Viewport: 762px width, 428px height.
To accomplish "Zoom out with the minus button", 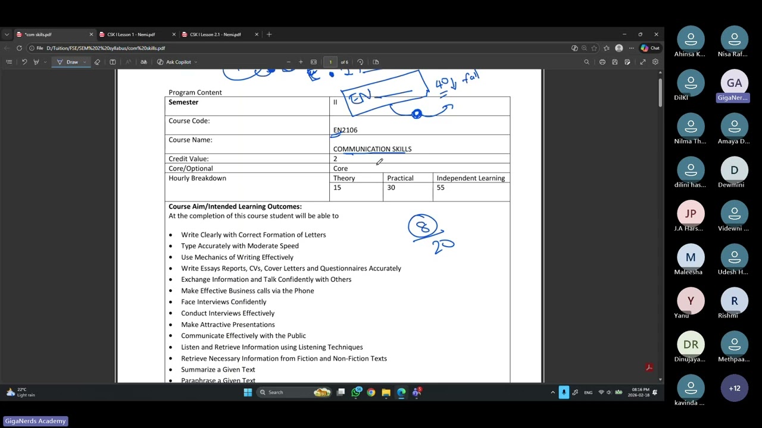I will point(289,62).
